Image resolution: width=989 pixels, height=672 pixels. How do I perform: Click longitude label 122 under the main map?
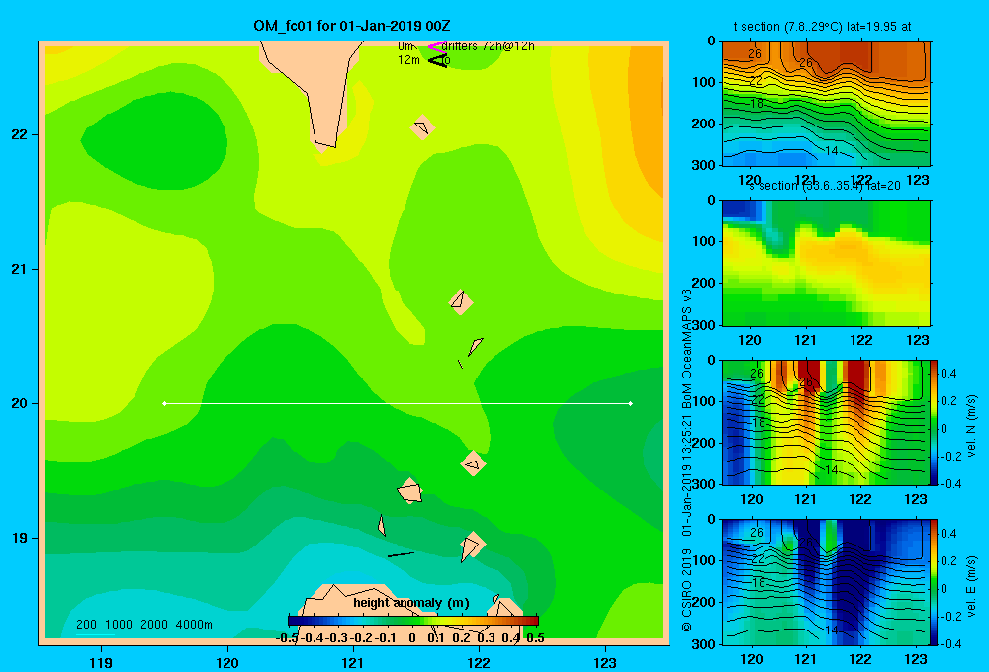pyautogui.click(x=479, y=662)
